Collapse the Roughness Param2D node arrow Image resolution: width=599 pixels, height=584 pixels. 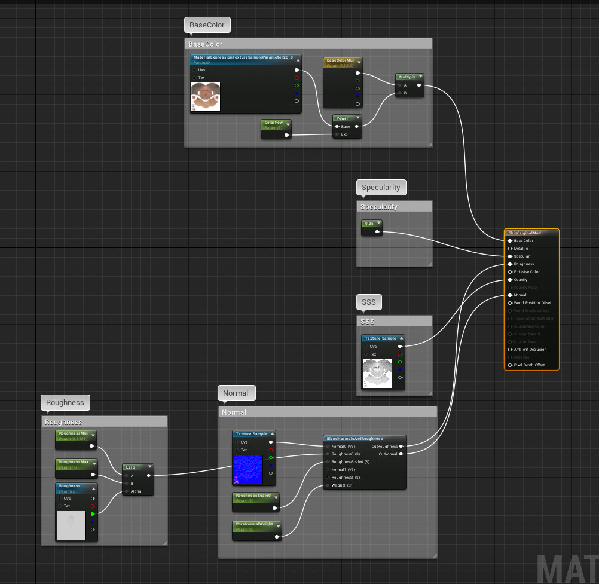pyautogui.click(x=94, y=488)
